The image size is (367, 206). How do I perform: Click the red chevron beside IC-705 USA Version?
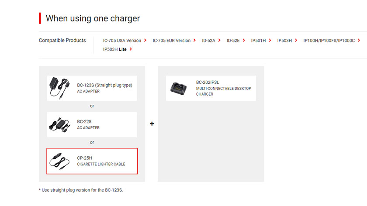(145, 40)
